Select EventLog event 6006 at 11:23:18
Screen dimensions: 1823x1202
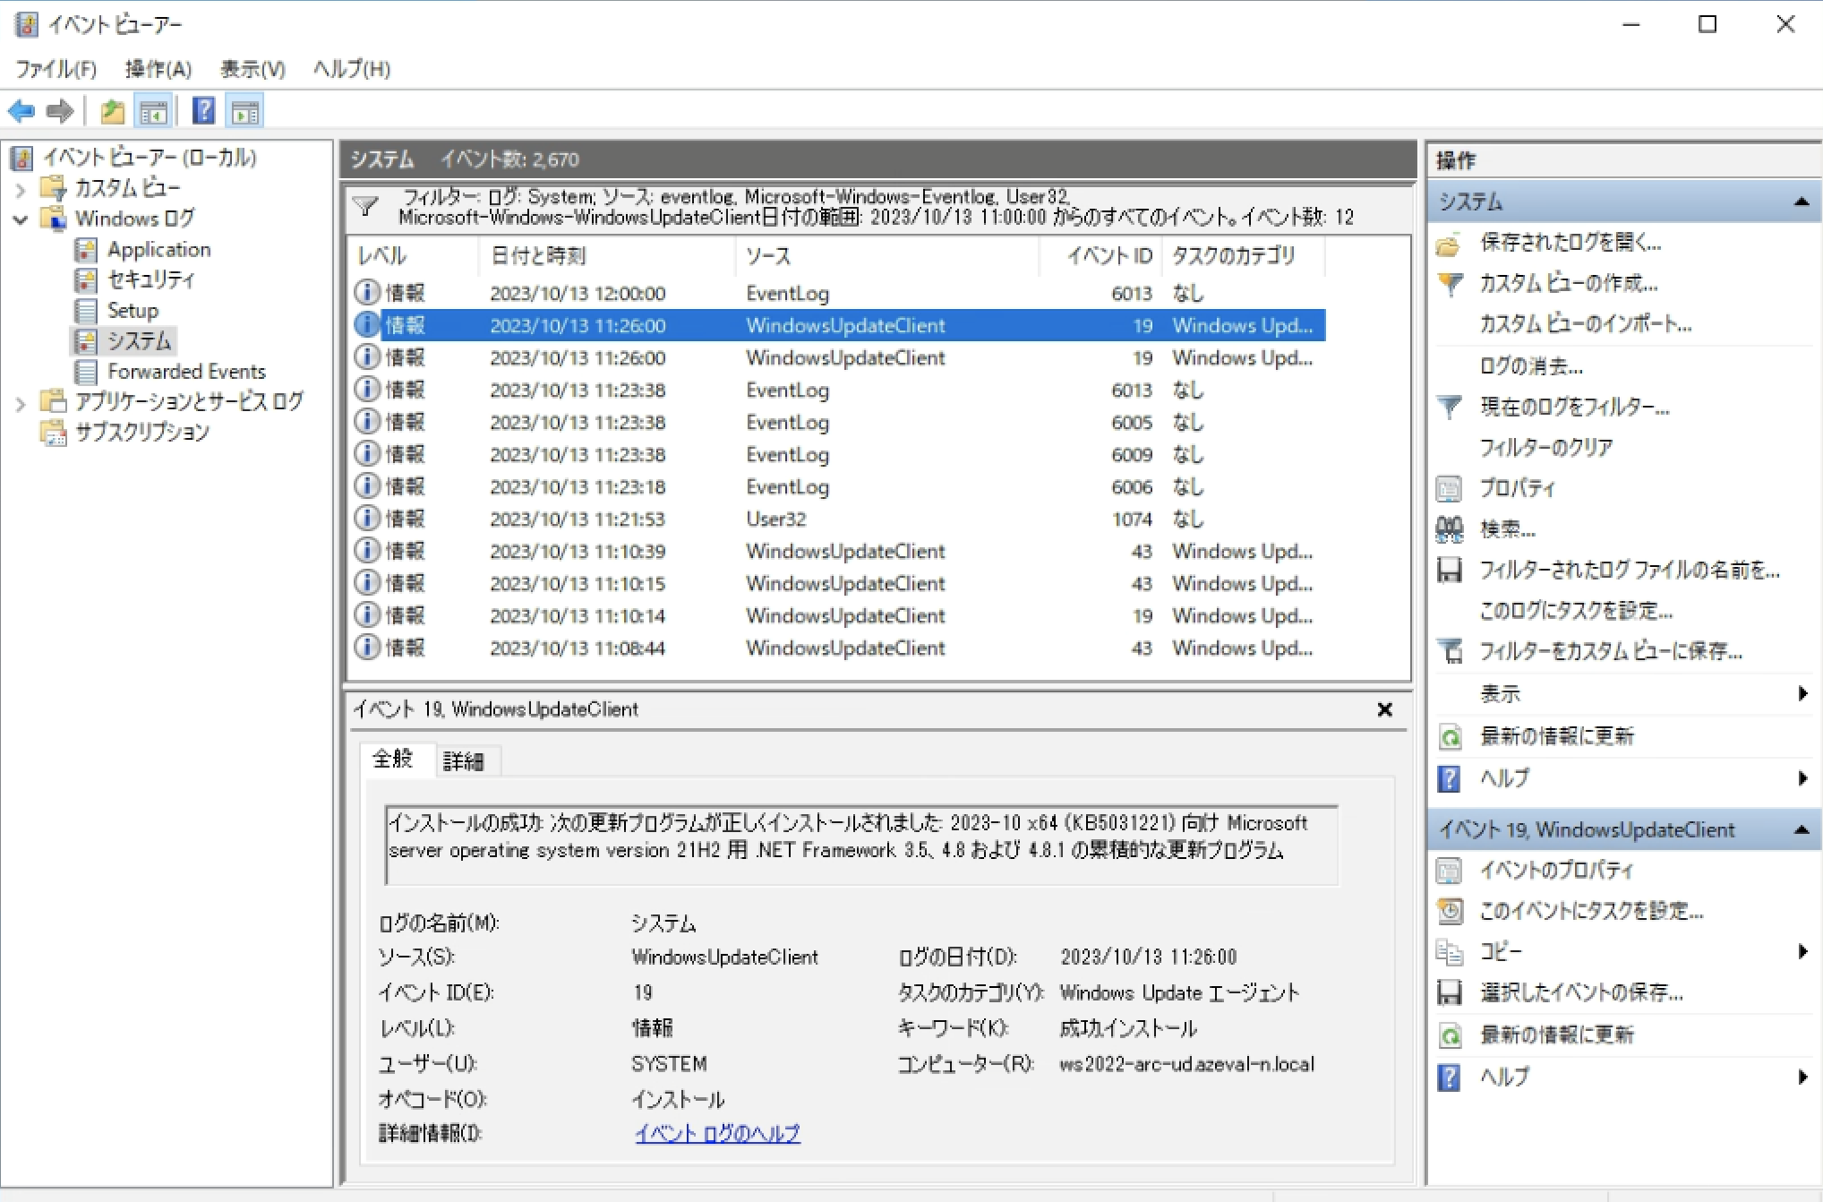[839, 486]
